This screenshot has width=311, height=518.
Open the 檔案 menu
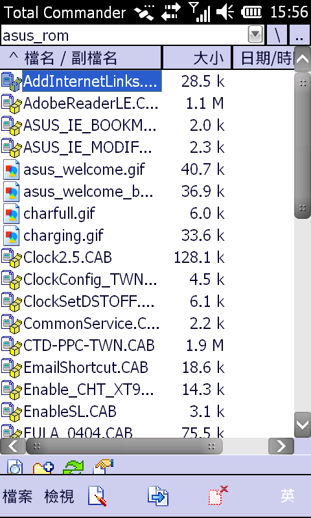[x=17, y=497]
